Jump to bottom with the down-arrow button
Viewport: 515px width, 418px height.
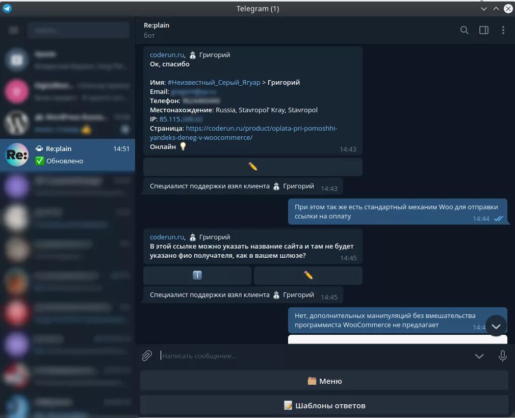pyautogui.click(x=496, y=326)
